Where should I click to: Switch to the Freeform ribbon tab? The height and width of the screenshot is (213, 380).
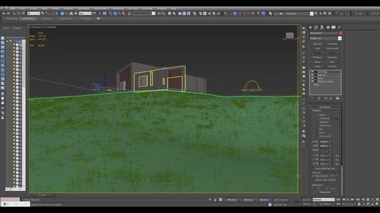[28, 18]
